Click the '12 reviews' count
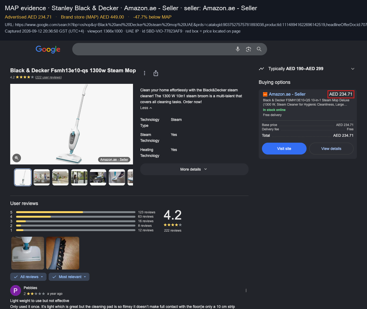367x309 pixels. tap(146, 230)
